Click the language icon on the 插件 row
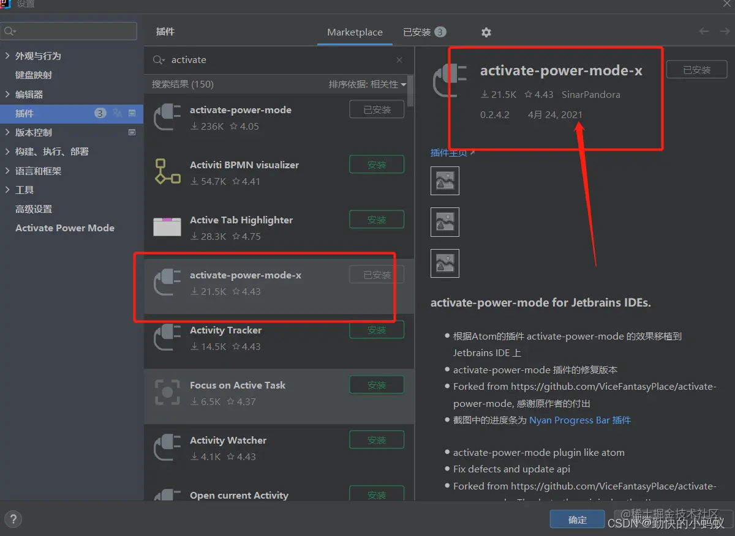Image resolution: width=735 pixels, height=536 pixels. tap(118, 113)
